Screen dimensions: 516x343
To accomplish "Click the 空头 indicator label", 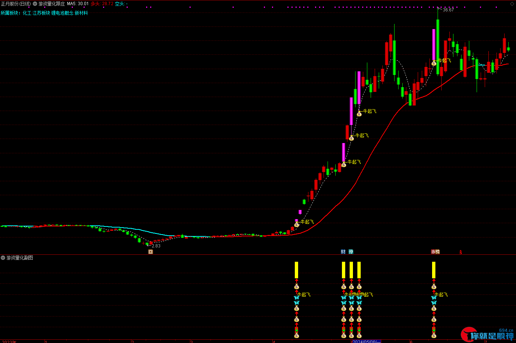I will coord(121,4).
